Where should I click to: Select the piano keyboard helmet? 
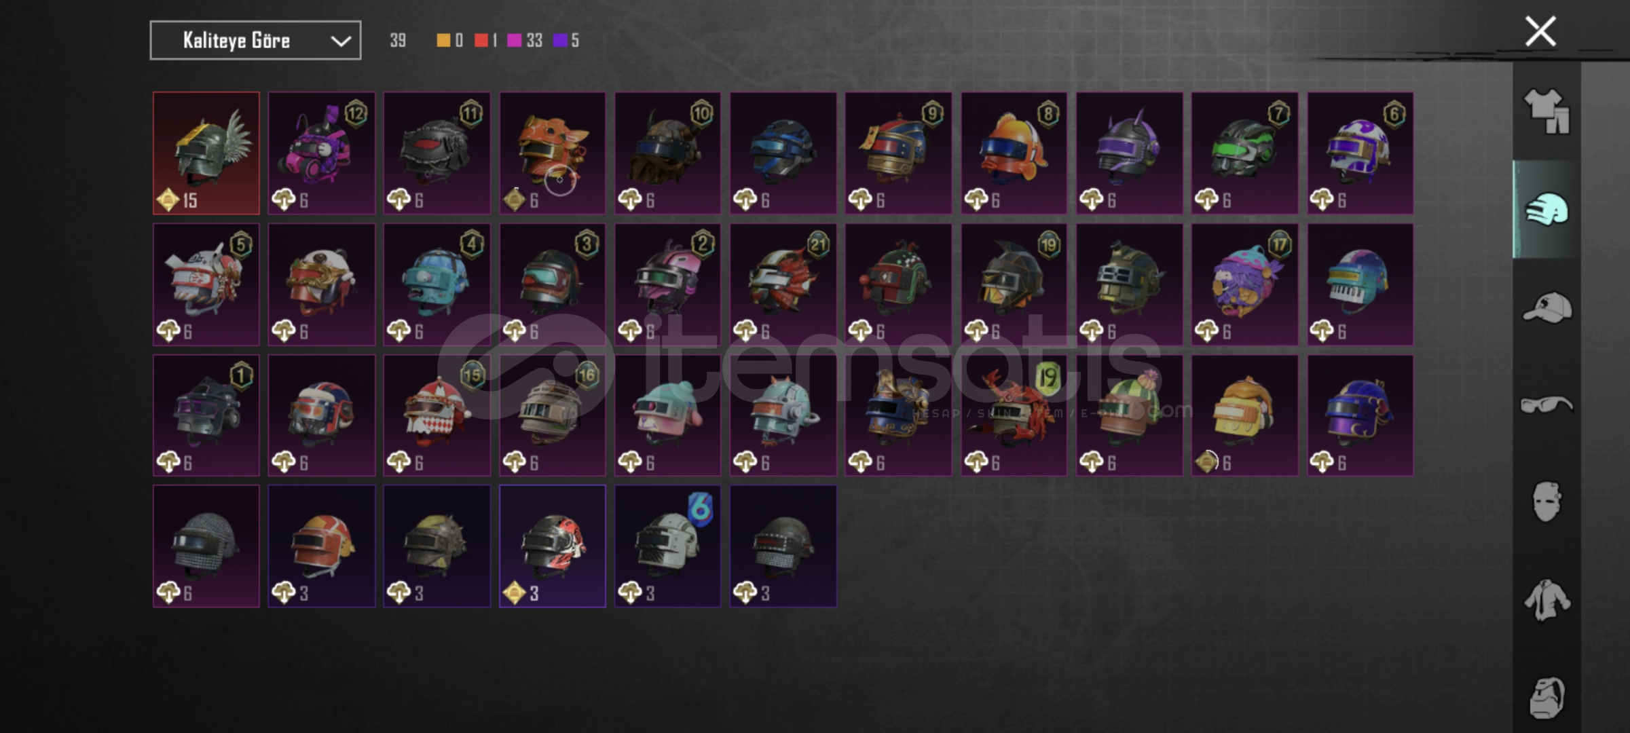[1360, 284]
